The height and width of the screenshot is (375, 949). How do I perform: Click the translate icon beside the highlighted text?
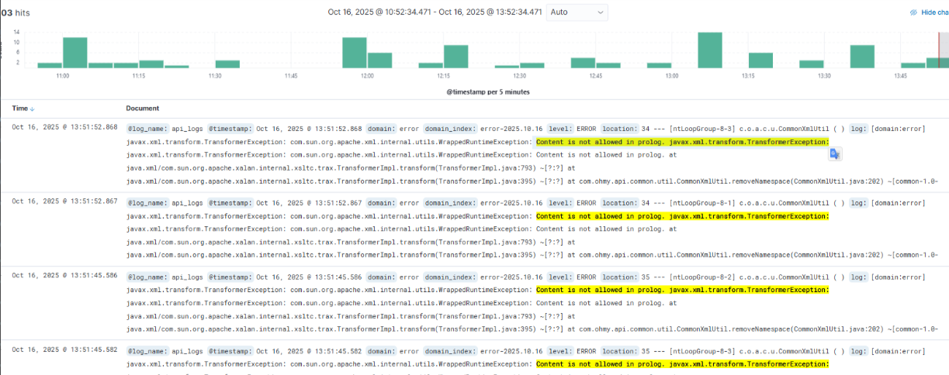[x=835, y=154]
